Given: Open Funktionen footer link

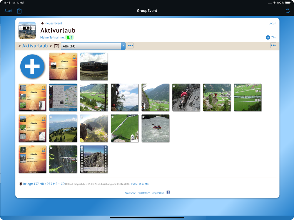Looking at the screenshot, I should [x=144, y=193].
